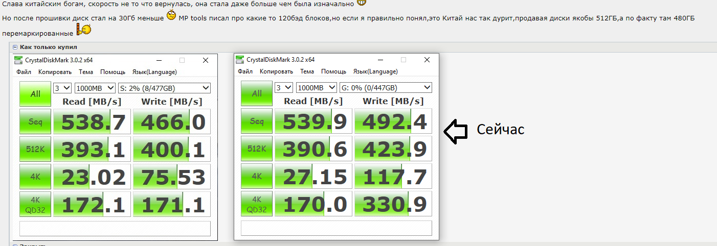Open Тема menu in left CrystalDiskMark window

tap(86, 72)
